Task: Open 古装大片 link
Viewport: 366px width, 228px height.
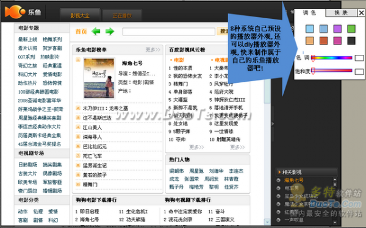Action: tap(28, 173)
